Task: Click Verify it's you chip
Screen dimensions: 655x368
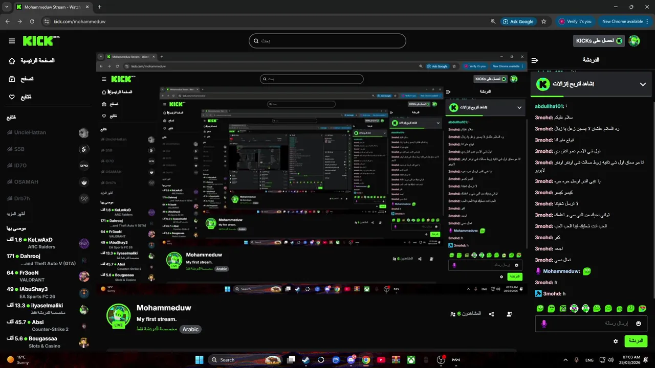Action: (575, 21)
